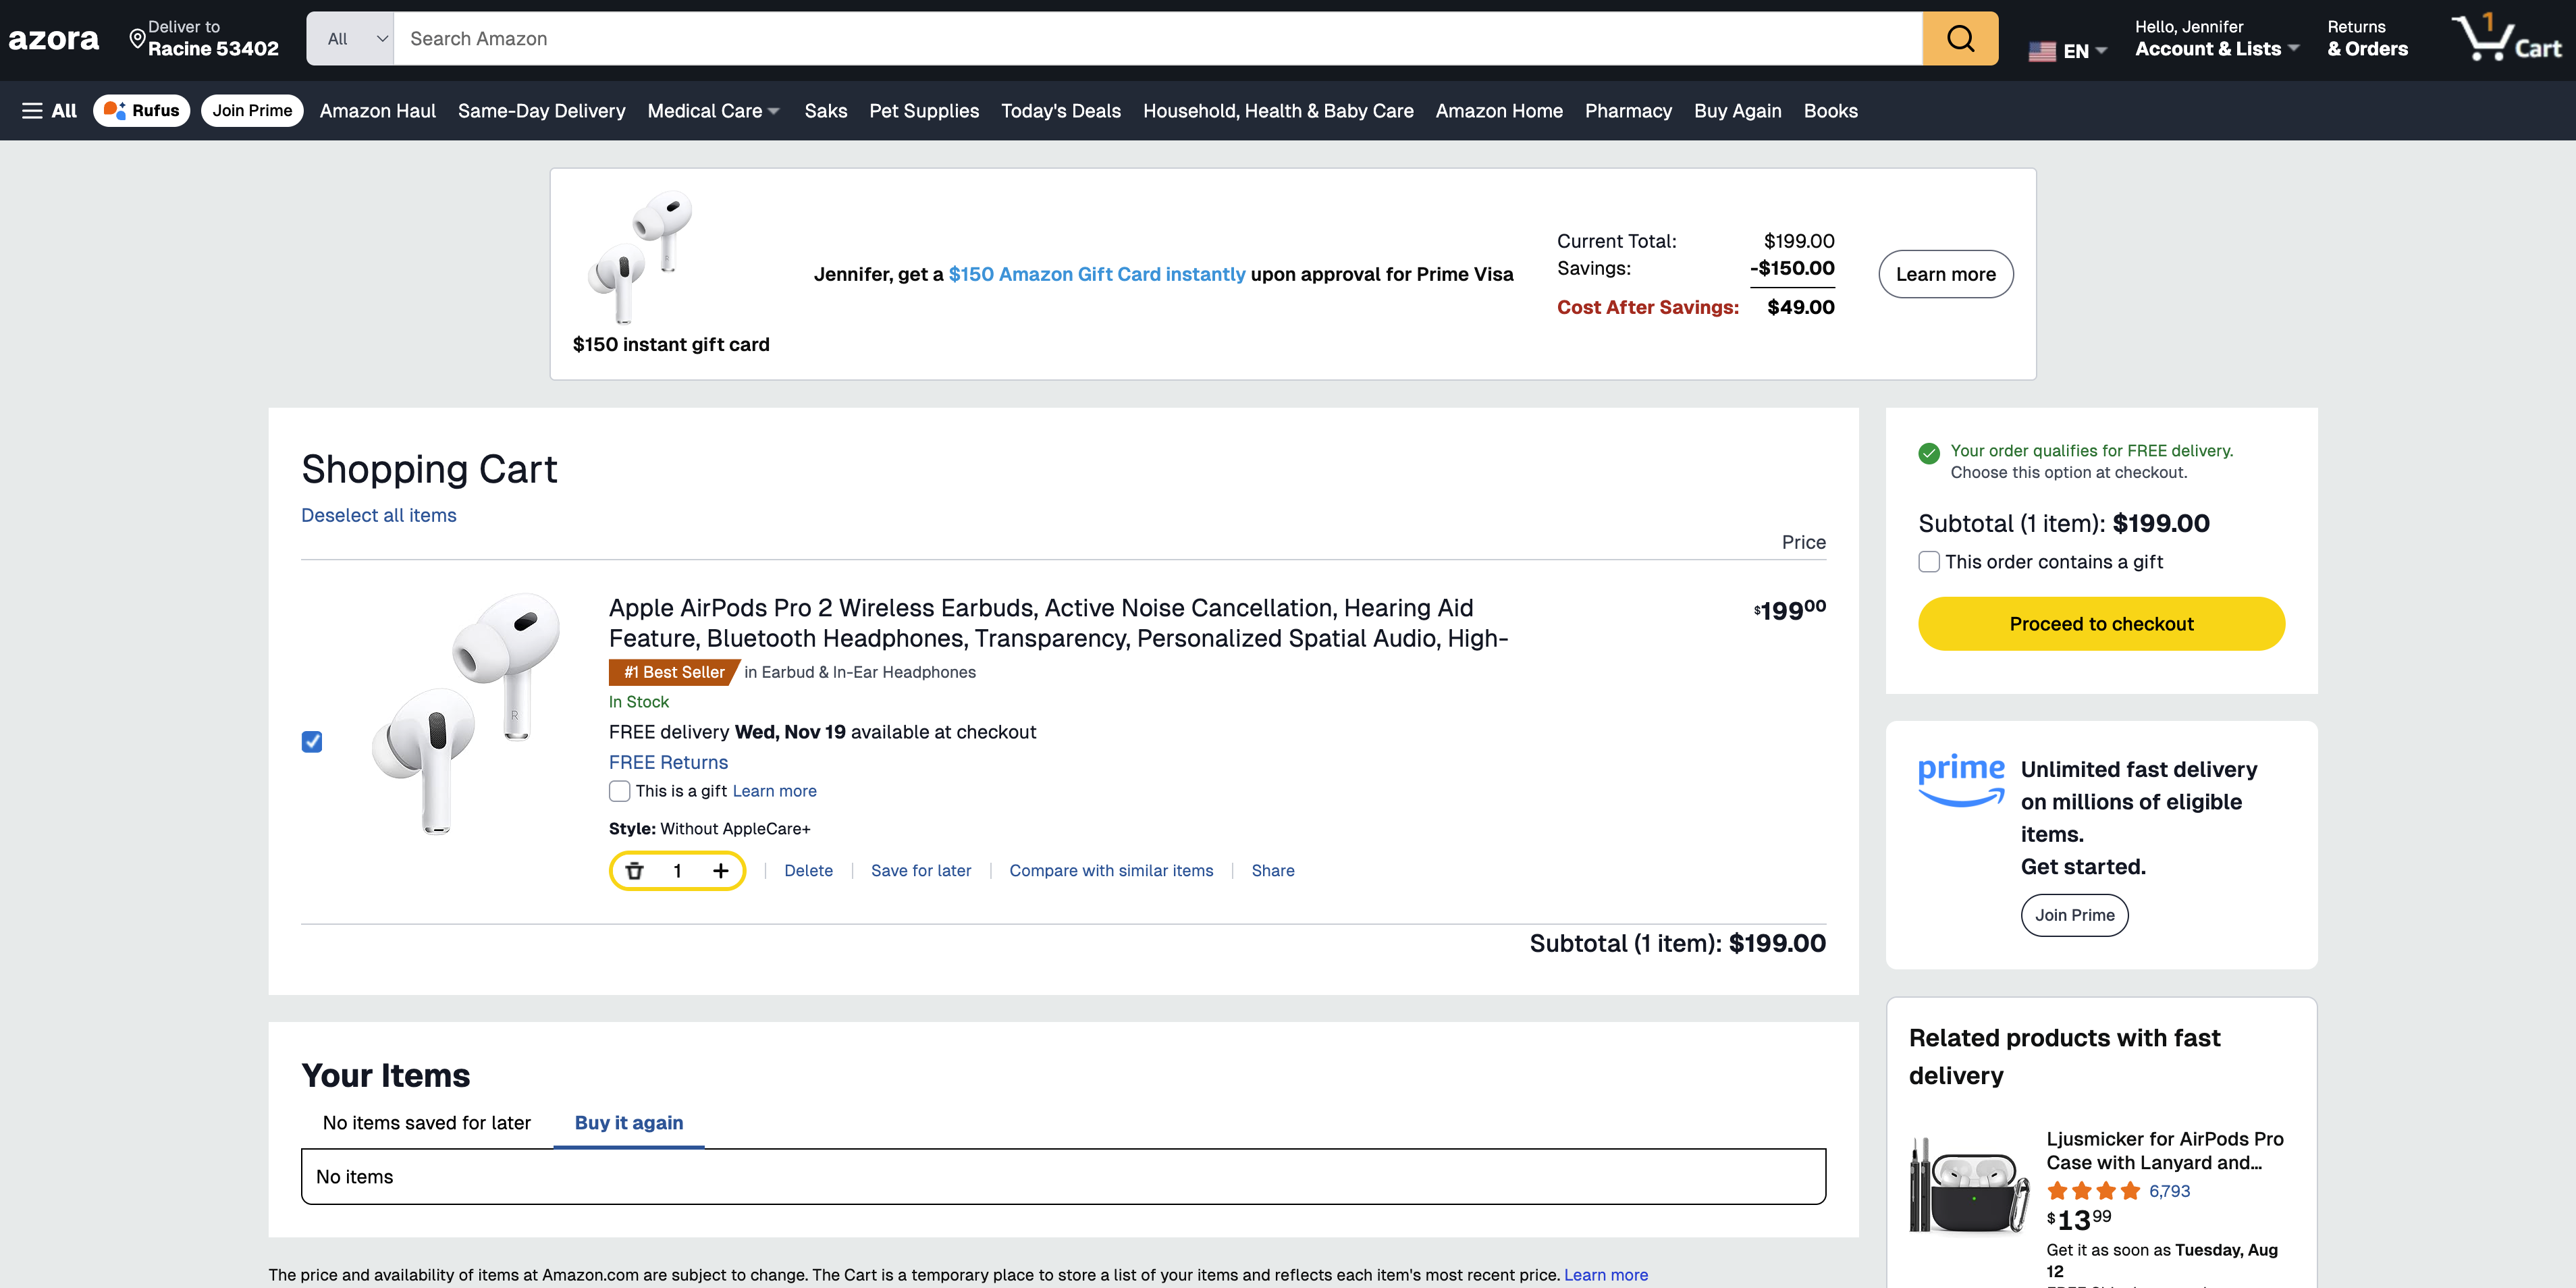Viewport: 2576px width, 1288px height.
Task: Click the AirPods Pro product thumbnail
Action: pos(466,712)
